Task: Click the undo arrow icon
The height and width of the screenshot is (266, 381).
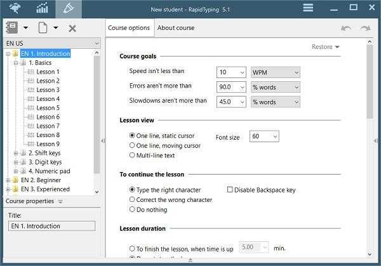Action: tap(345, 28)
